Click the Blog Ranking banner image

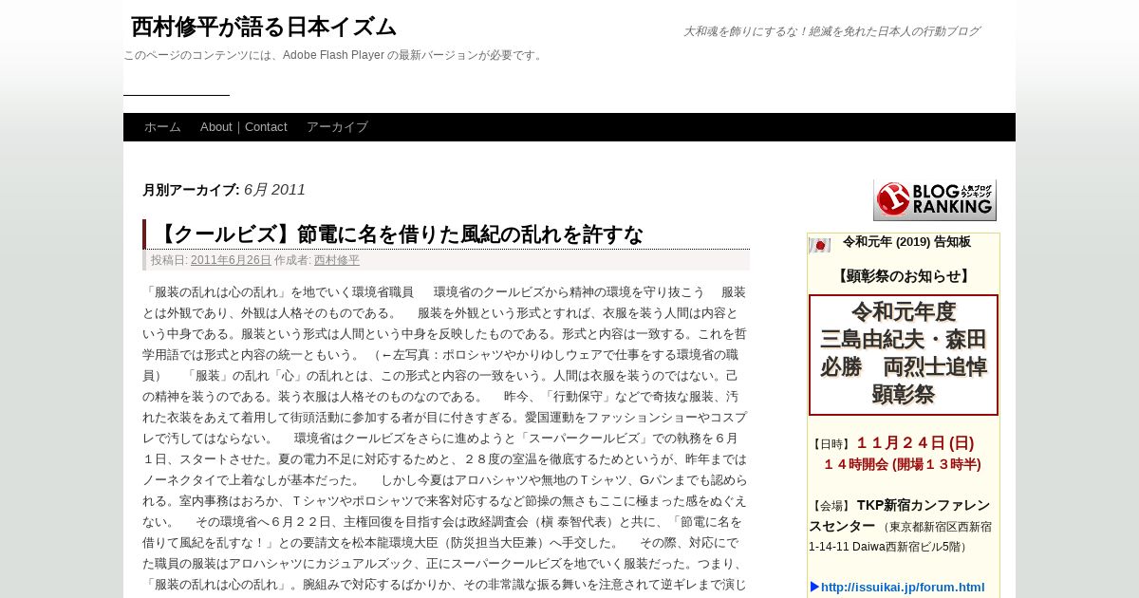coord(935,200)
